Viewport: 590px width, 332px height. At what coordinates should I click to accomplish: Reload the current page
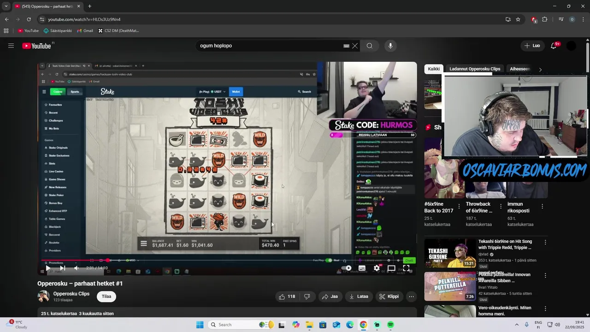(x=29, y=19)
